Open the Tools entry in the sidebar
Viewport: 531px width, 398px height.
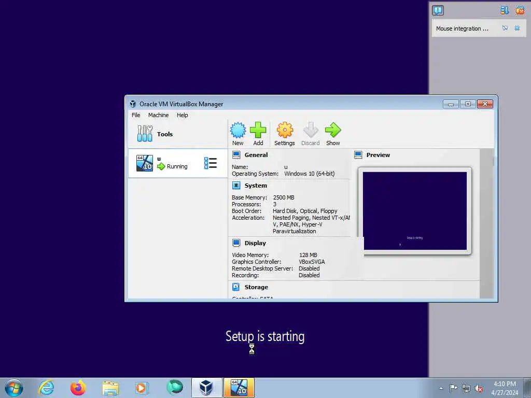[178, 134]
